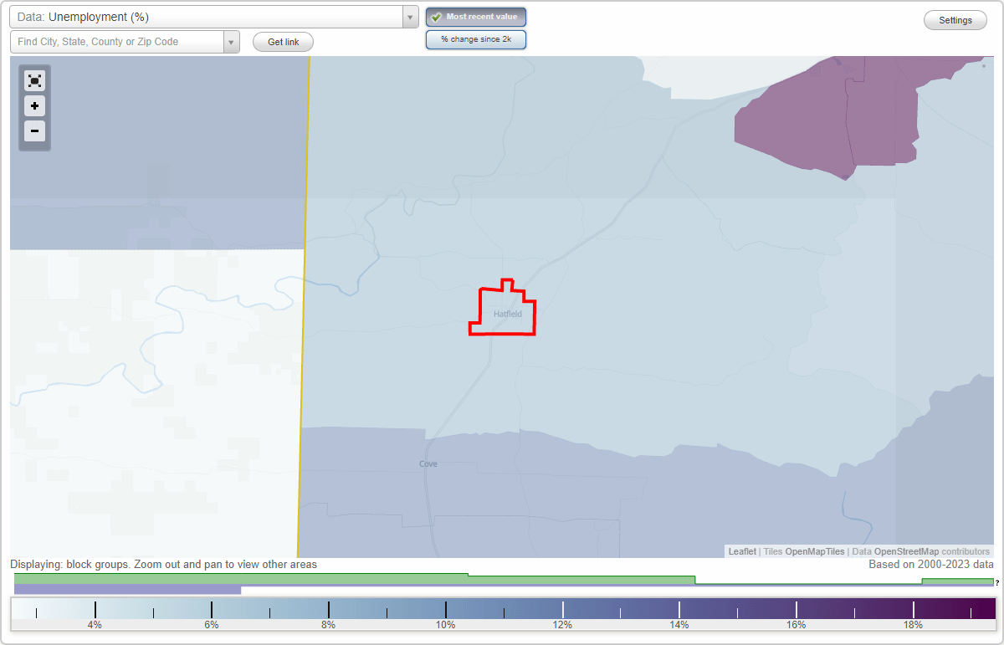Click the Get link button

283,42
